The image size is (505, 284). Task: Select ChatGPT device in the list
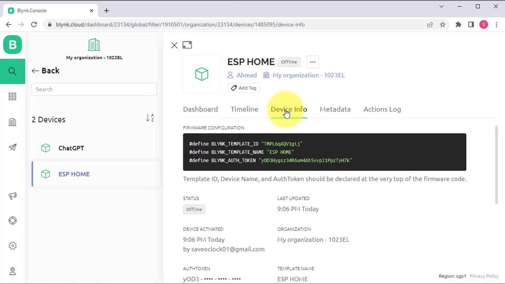coord(71,148)
